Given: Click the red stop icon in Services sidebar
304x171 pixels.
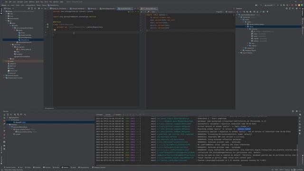Looking at the screenshot, I should coord(4,121).
